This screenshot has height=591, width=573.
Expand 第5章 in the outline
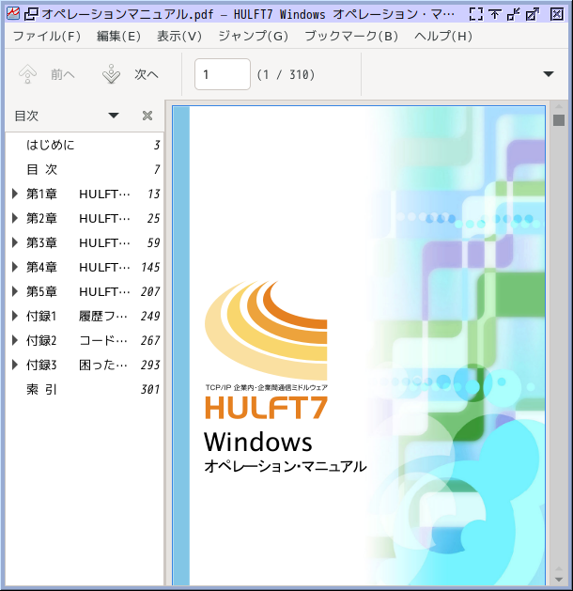[x=15, y=291]
